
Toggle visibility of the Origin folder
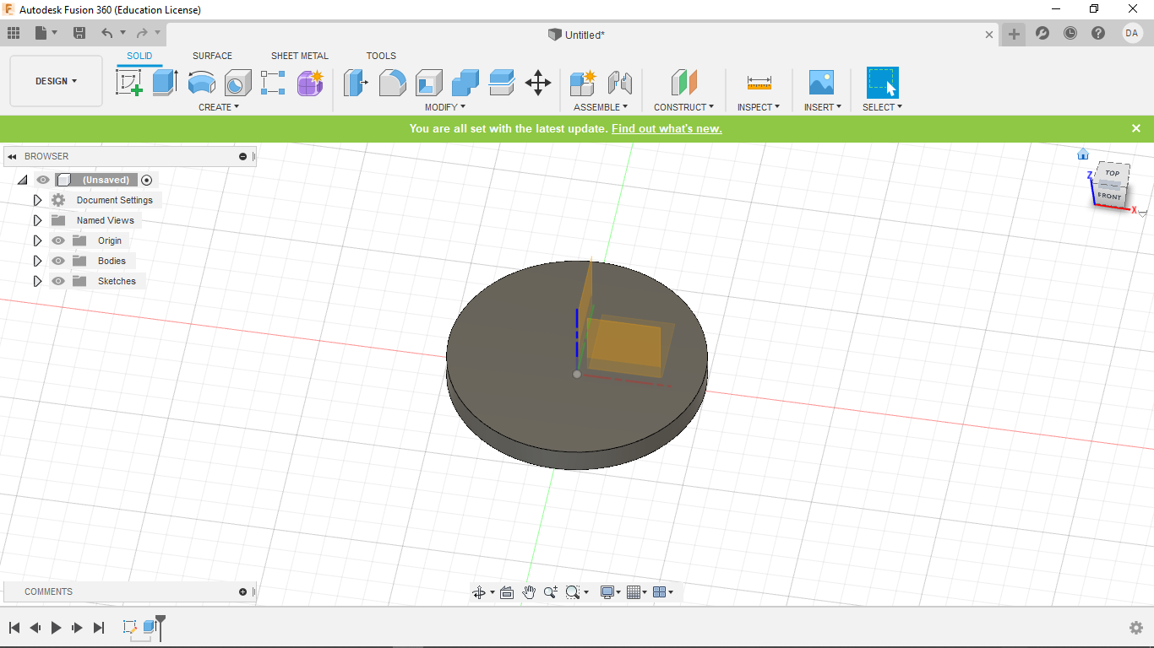pos(58,240)
